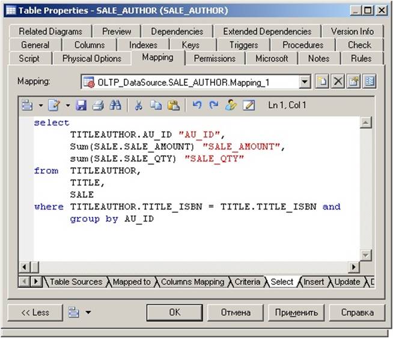The height and width of the screenshot is (338, 393).
Task: Select Columns Mapping sub-tab
Action: click(x=192, y=282)
